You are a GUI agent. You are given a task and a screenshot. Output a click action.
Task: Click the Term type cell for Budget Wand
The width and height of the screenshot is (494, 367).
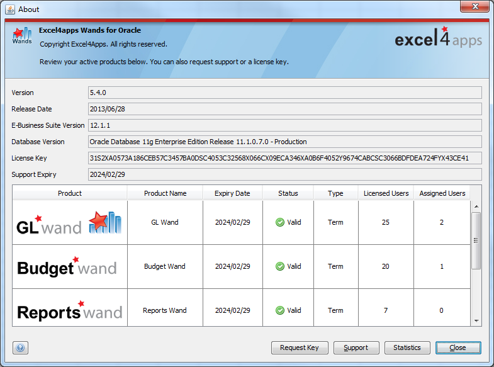tap(336, 266)
